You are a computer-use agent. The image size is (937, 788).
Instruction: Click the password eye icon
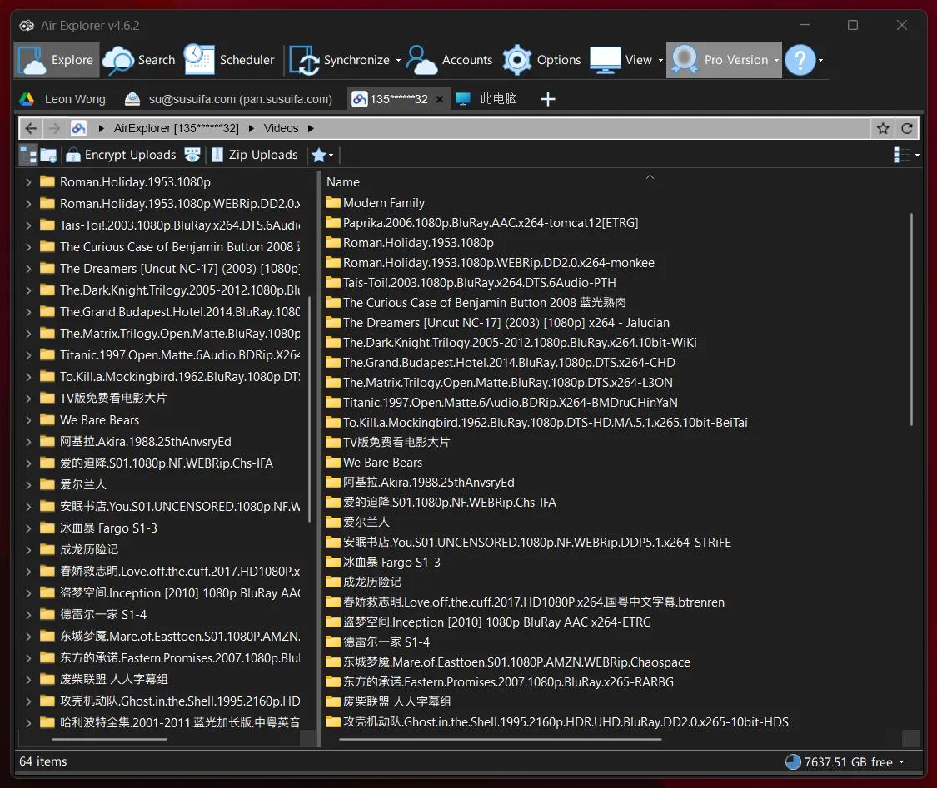coord(192,156)
